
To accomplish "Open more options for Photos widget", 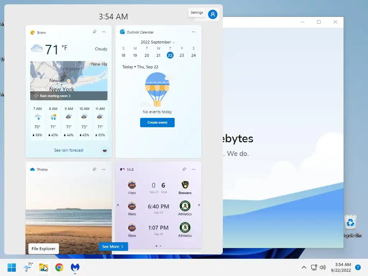I will 103,169.
